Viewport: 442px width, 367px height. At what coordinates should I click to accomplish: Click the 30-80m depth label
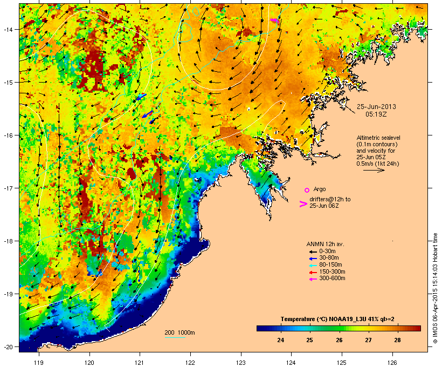[329, 258]
